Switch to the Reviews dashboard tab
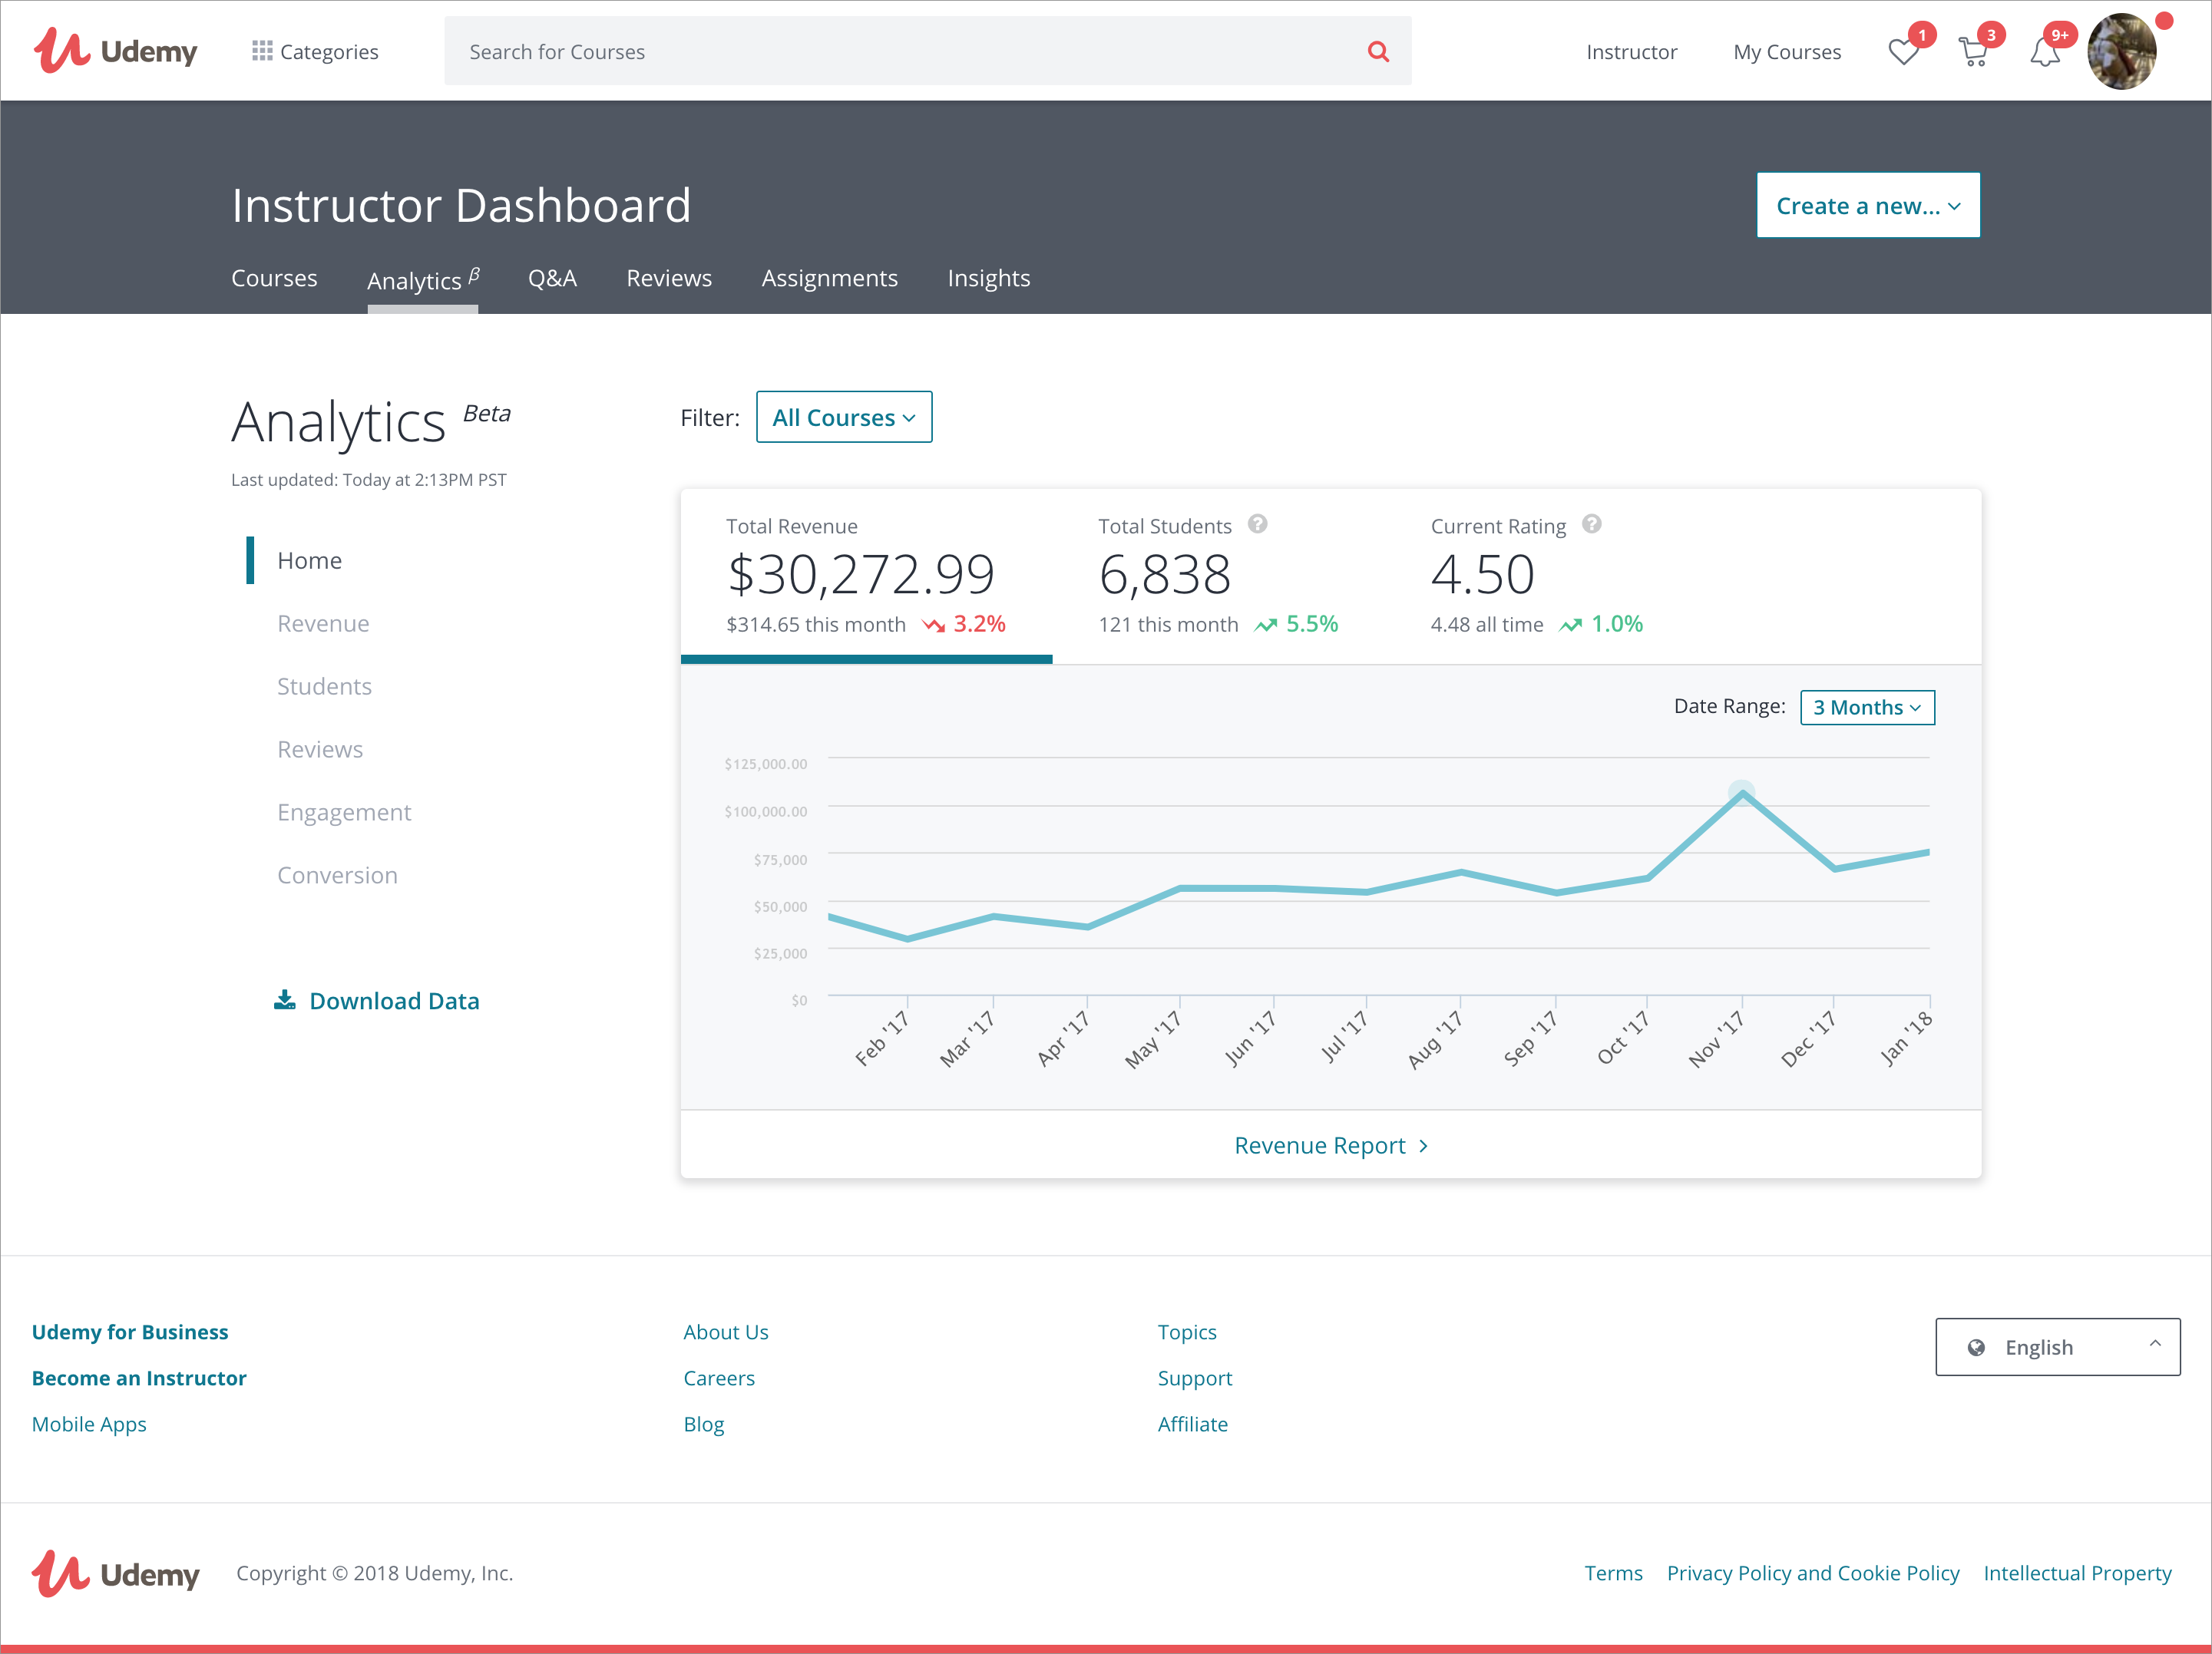The height and width of the screenshot is (1654, 2212). point(669,278)
